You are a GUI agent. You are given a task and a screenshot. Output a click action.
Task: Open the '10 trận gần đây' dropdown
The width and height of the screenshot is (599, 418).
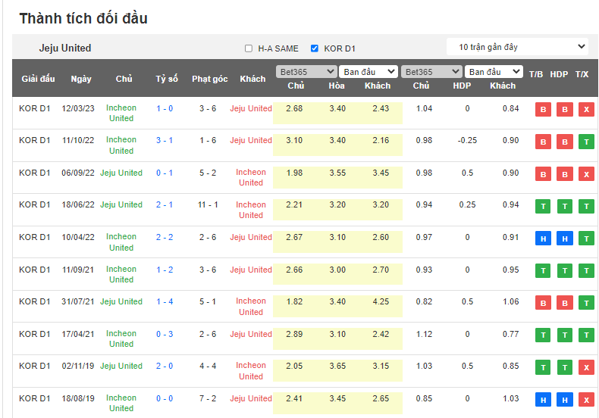pos(517,47)
